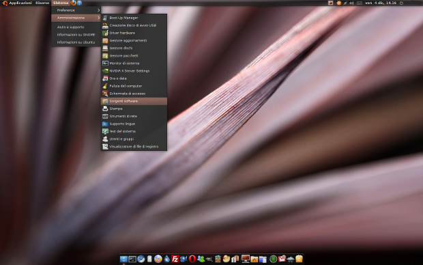Image resolution: width=423 pixels, height=265 pixels.
Task: Open Informazioni su GNOME
Action: [76, 35]
